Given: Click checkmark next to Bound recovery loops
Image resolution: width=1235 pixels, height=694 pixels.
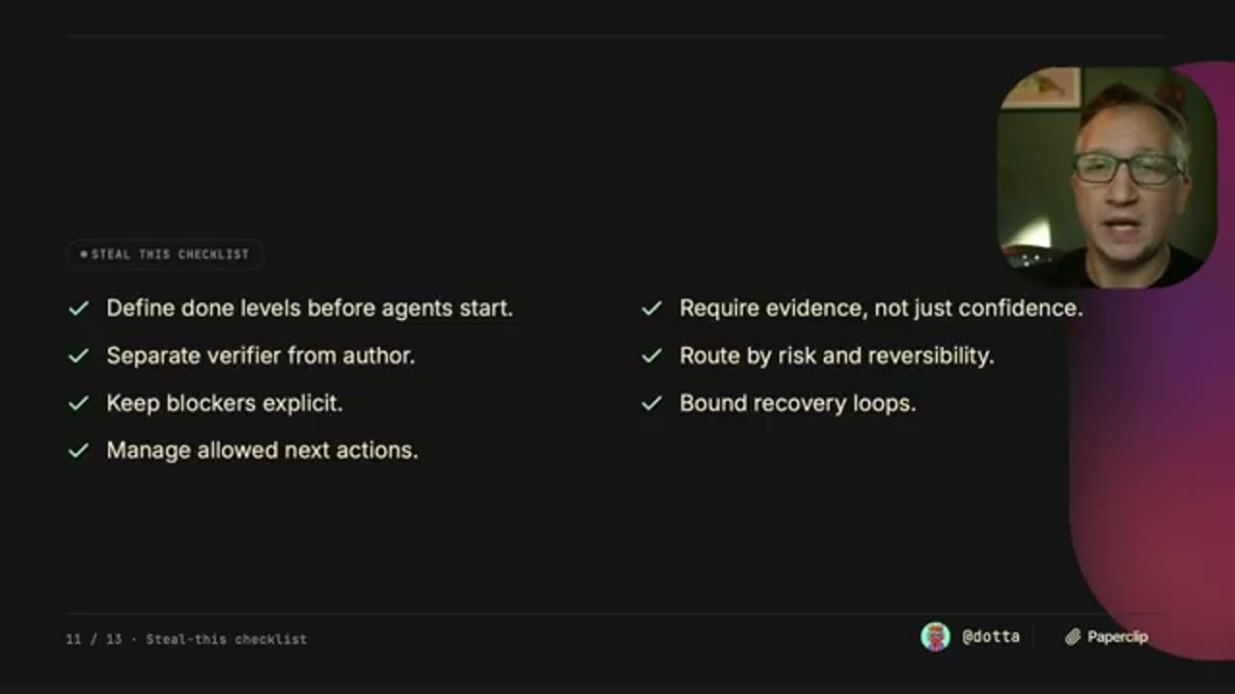Looking at the screenshot, I should pyautogui.click(x=652, y=403).
